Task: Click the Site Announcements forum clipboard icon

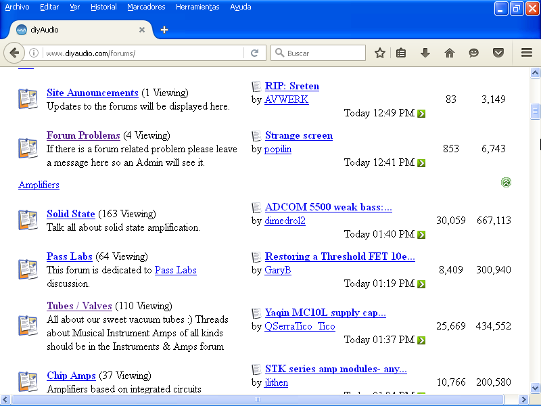Action: point(28,99)
